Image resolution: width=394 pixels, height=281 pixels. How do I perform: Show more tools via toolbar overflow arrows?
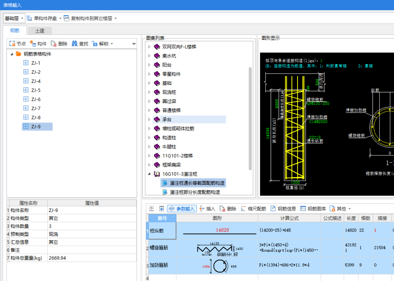[x=134, y=44]
